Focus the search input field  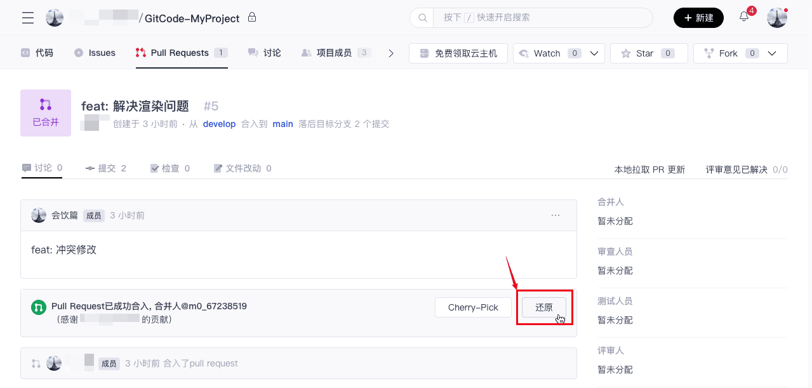[x=540, y=18]
